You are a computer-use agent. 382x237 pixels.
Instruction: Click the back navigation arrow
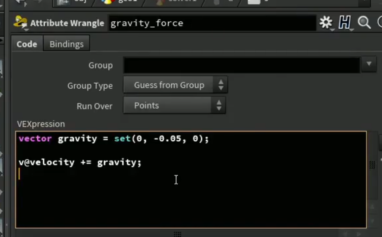click(20, 2)
